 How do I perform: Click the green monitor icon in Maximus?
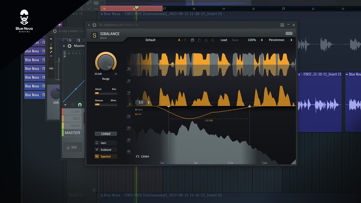(x=80, y=105)
